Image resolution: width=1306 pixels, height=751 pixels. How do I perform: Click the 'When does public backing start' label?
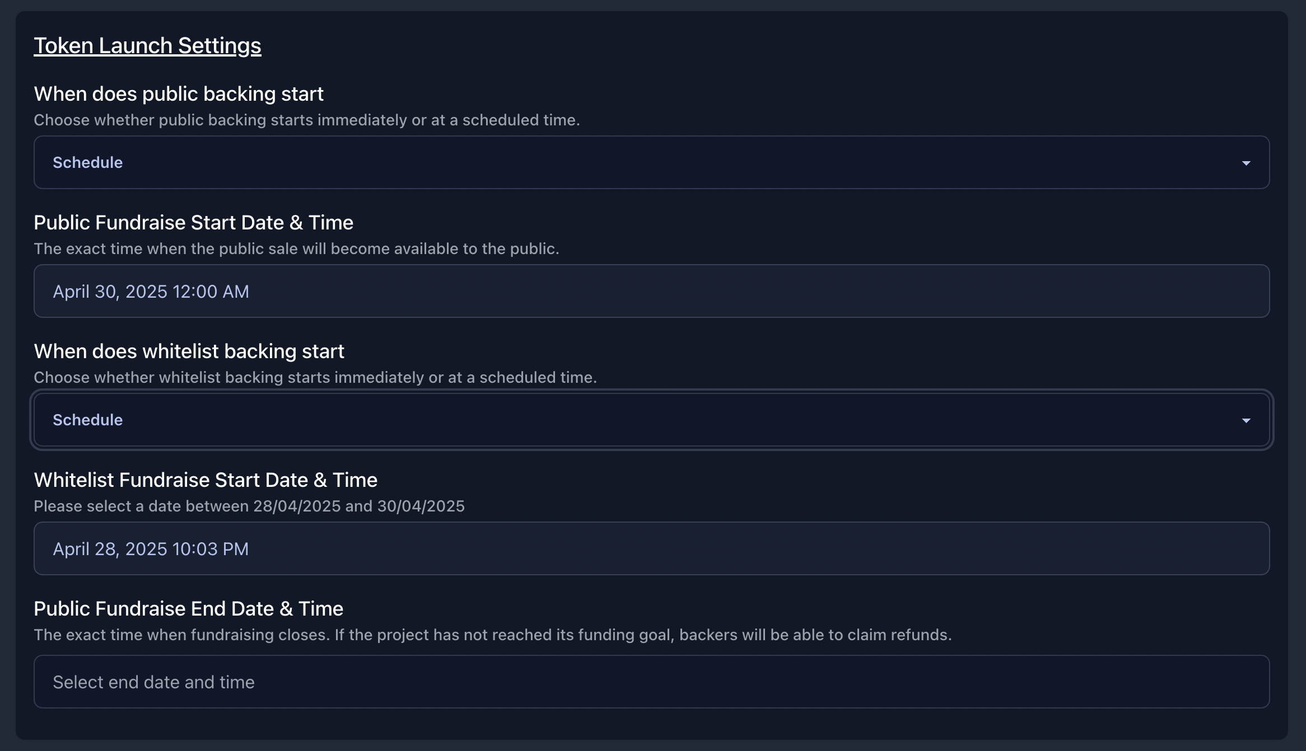179,93
